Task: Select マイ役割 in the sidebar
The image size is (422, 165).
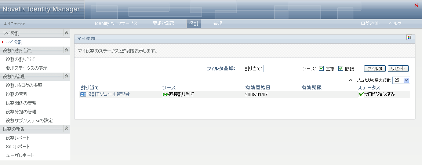Action: tap(14, 42)
